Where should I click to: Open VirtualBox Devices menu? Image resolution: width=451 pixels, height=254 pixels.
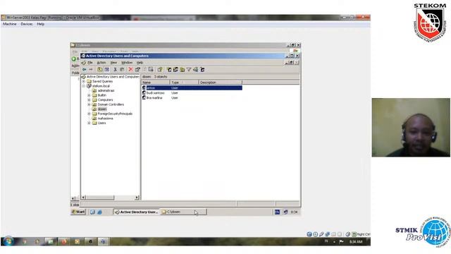click(x=27, y=24)
